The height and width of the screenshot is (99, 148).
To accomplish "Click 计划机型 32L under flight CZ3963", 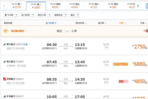I will [16, 66].
